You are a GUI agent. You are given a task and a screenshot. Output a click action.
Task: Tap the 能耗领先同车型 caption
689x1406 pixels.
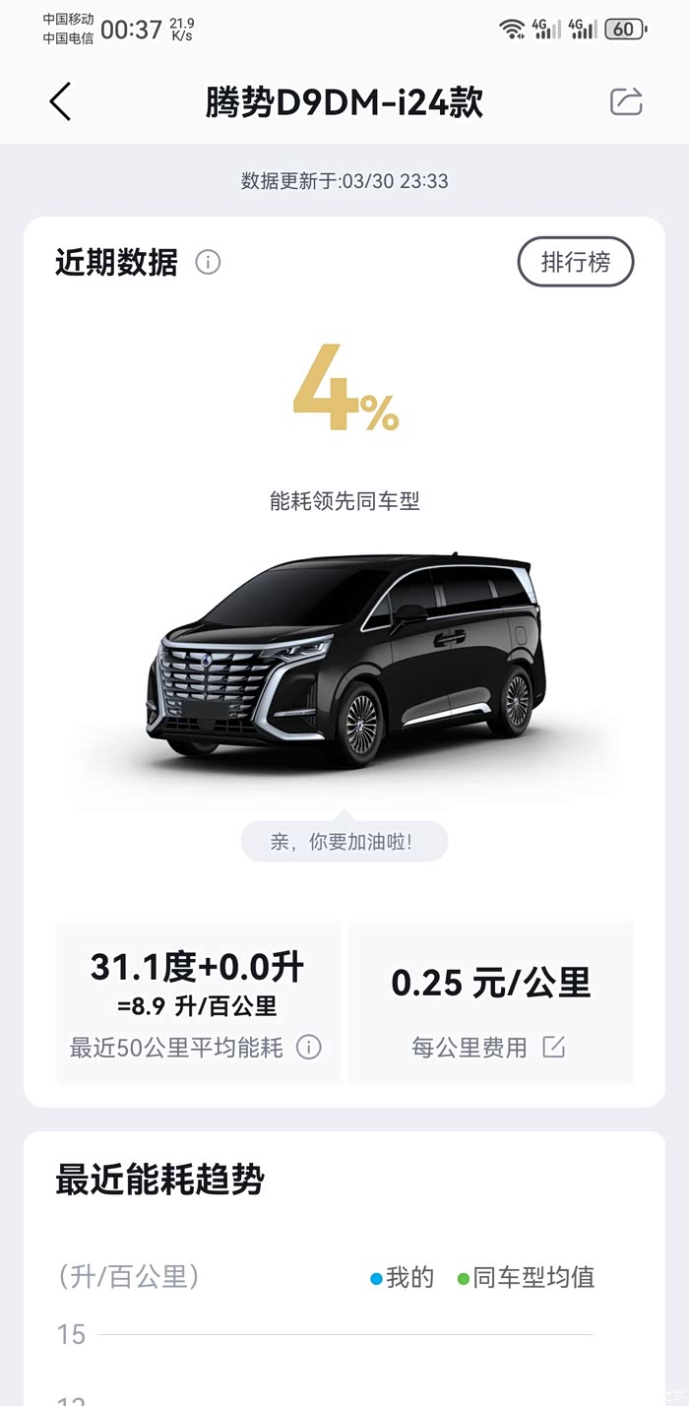(344, 500)
